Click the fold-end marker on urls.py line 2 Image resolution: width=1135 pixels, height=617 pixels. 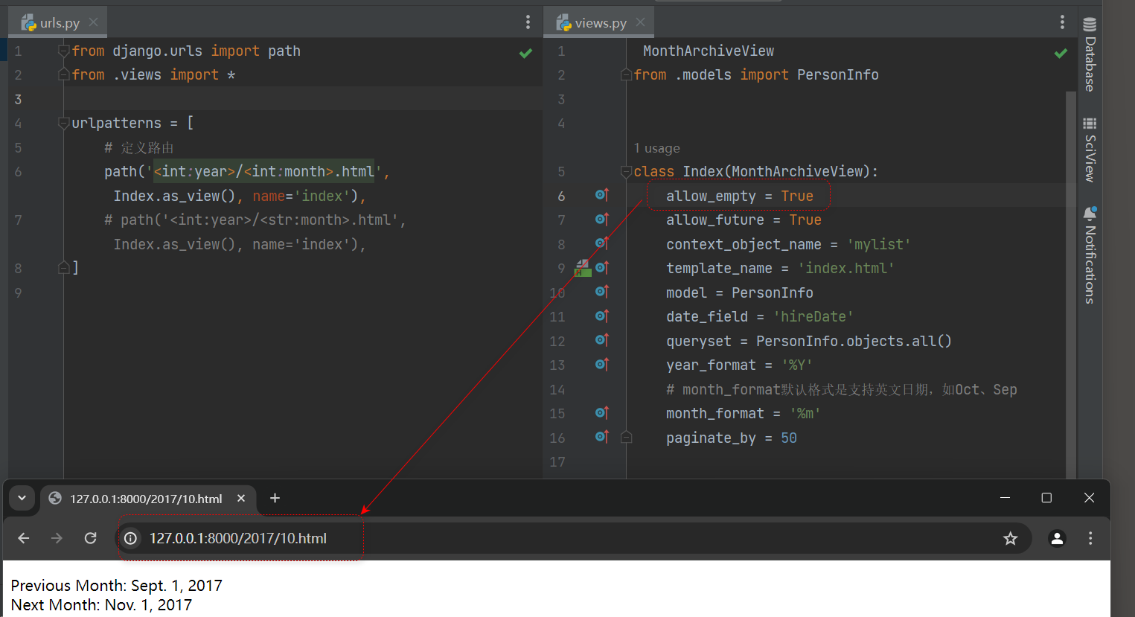point(64,74)
